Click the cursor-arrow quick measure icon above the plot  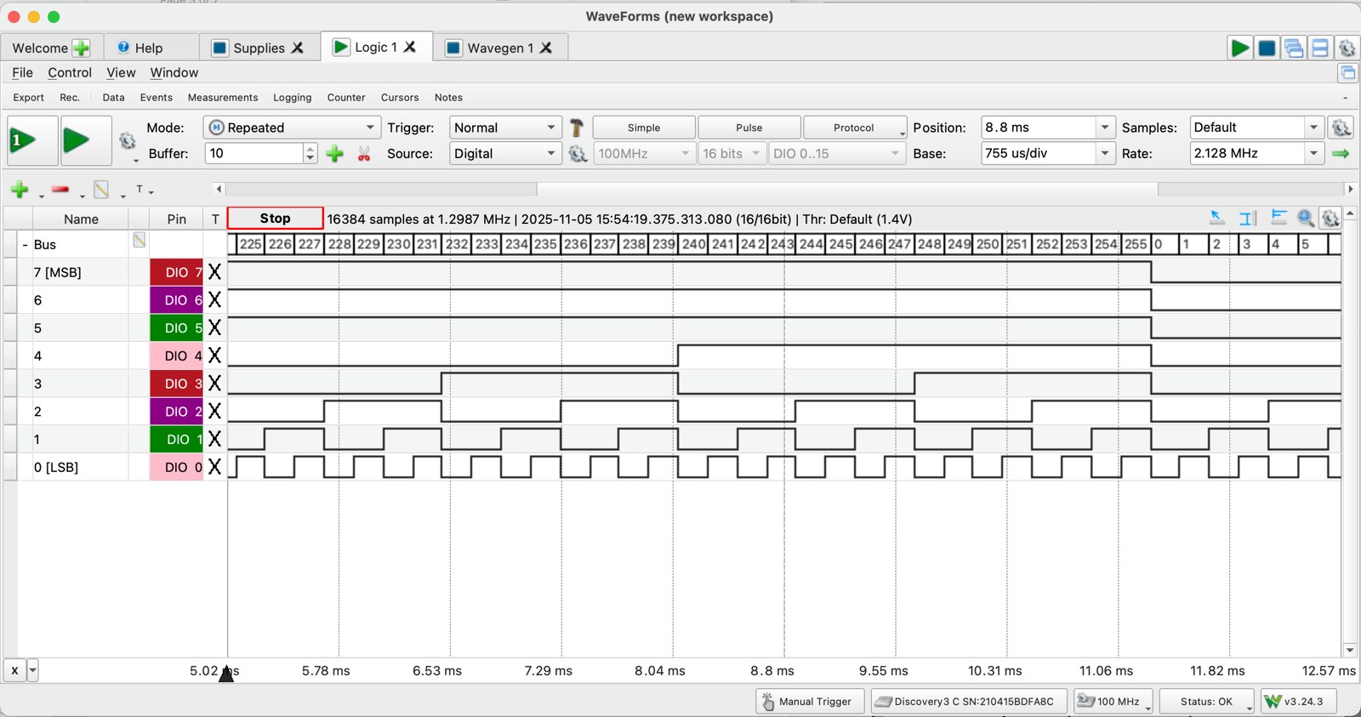pos(1217,219)
